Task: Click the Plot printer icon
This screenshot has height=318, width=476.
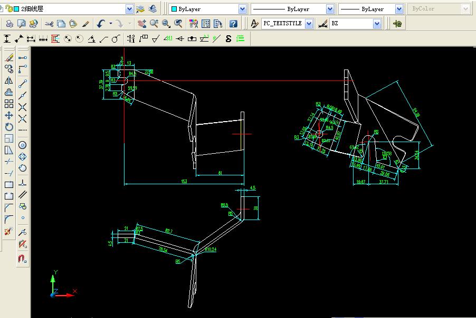Action: 9,23
